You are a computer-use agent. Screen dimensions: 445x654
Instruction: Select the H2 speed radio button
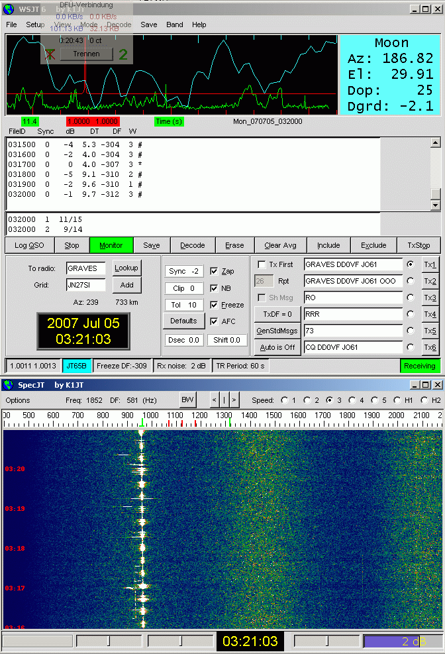[424, 400]
